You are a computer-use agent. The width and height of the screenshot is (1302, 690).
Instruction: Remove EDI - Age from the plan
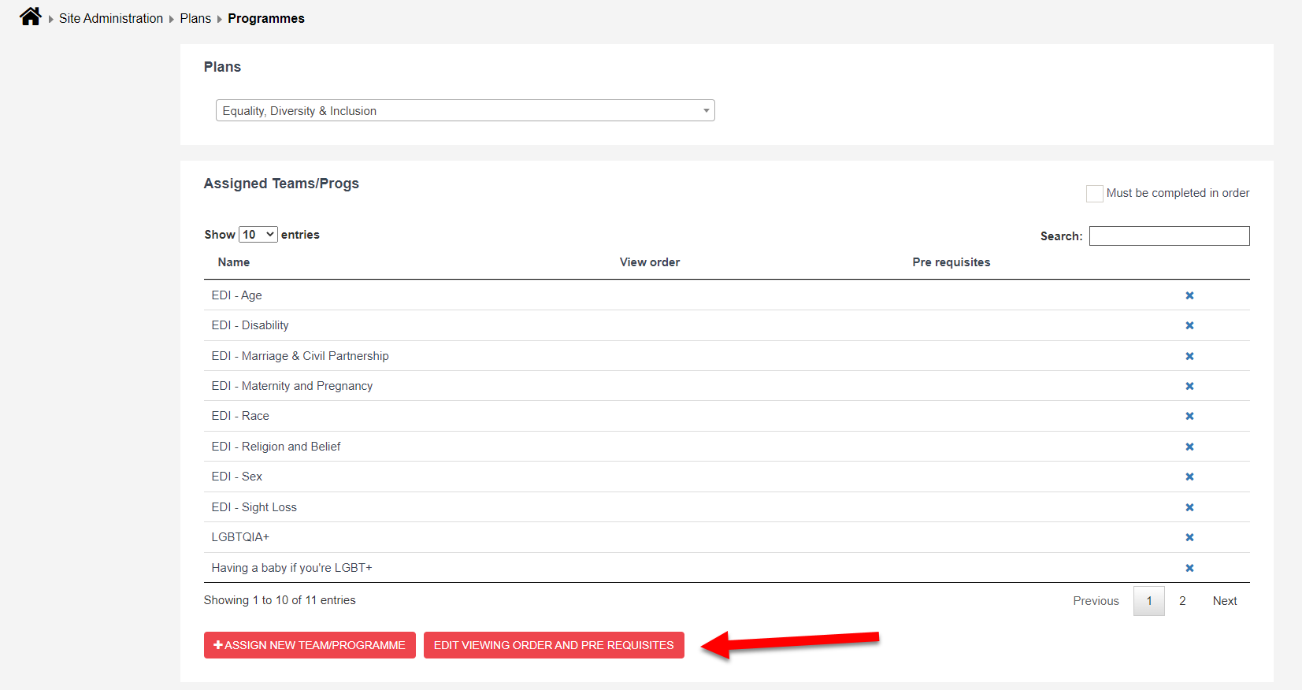1189,295
